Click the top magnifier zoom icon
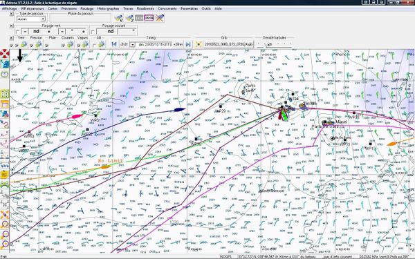The image size is (415, 259). click(x=5, y=224)
